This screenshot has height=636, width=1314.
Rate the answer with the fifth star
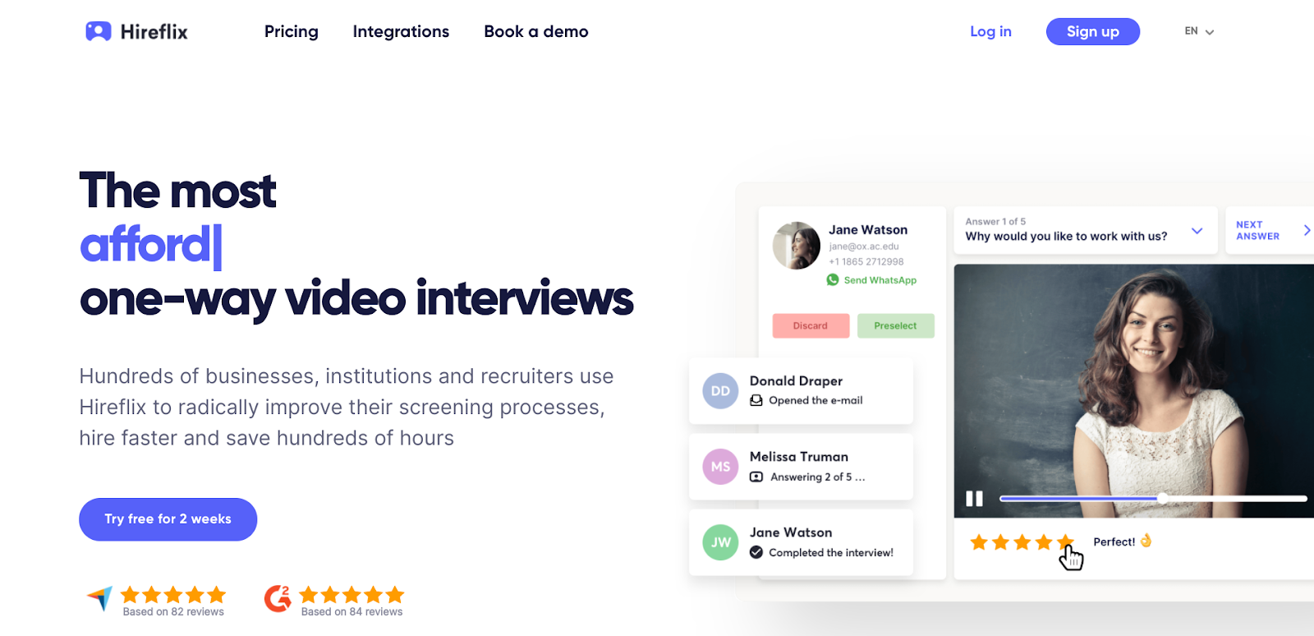(x=1065, y=542)
